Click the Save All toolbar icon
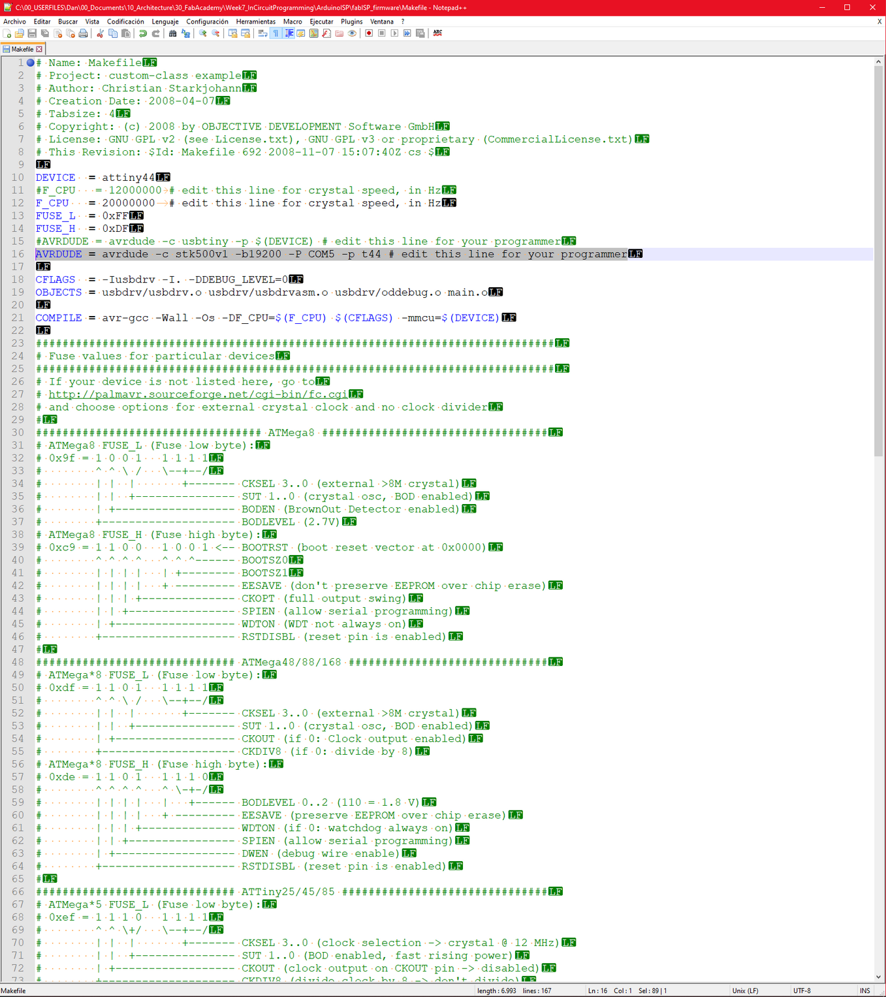The image size is (886, 997). (44, 33)
